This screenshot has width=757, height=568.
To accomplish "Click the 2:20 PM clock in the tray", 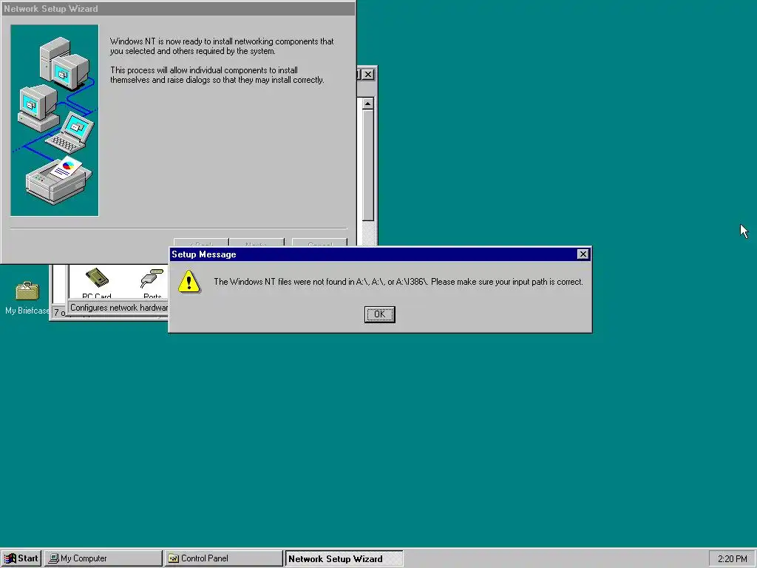I will point(732,559).
